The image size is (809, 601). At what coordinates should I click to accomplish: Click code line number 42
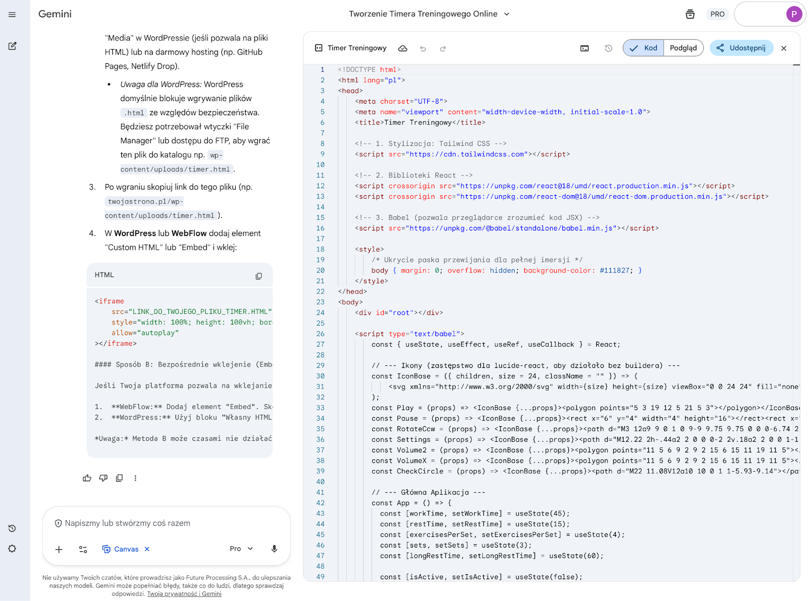321,503
